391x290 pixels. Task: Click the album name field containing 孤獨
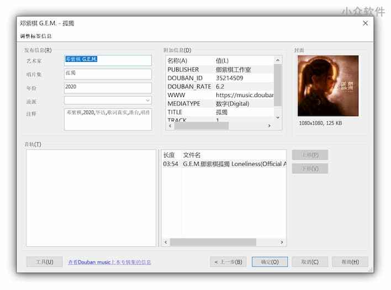(108, 74)
